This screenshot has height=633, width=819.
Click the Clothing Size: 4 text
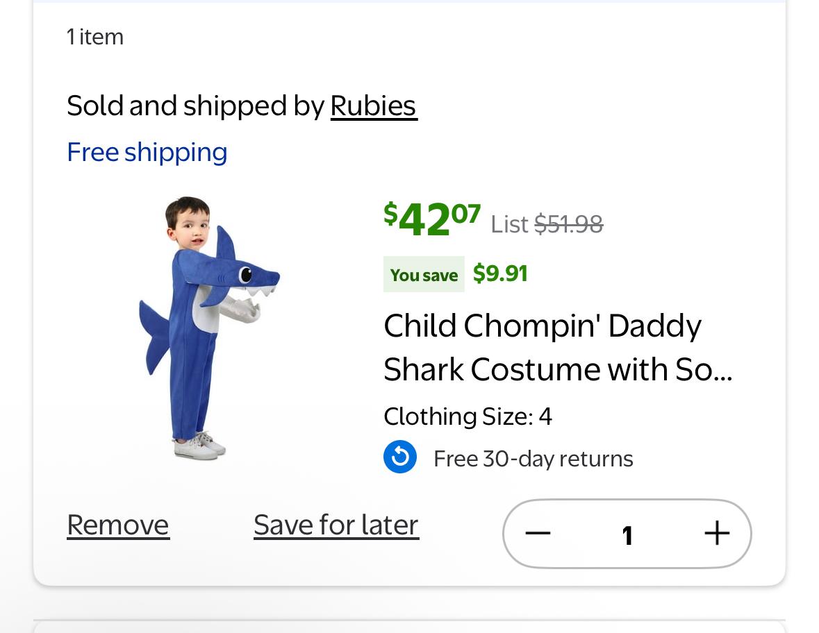(x=468, y=416)
